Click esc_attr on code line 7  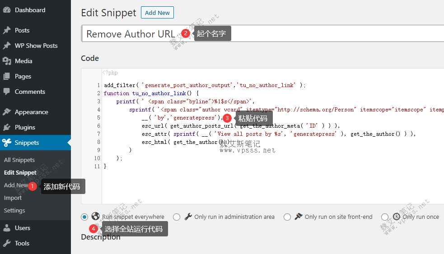(154, 134)
